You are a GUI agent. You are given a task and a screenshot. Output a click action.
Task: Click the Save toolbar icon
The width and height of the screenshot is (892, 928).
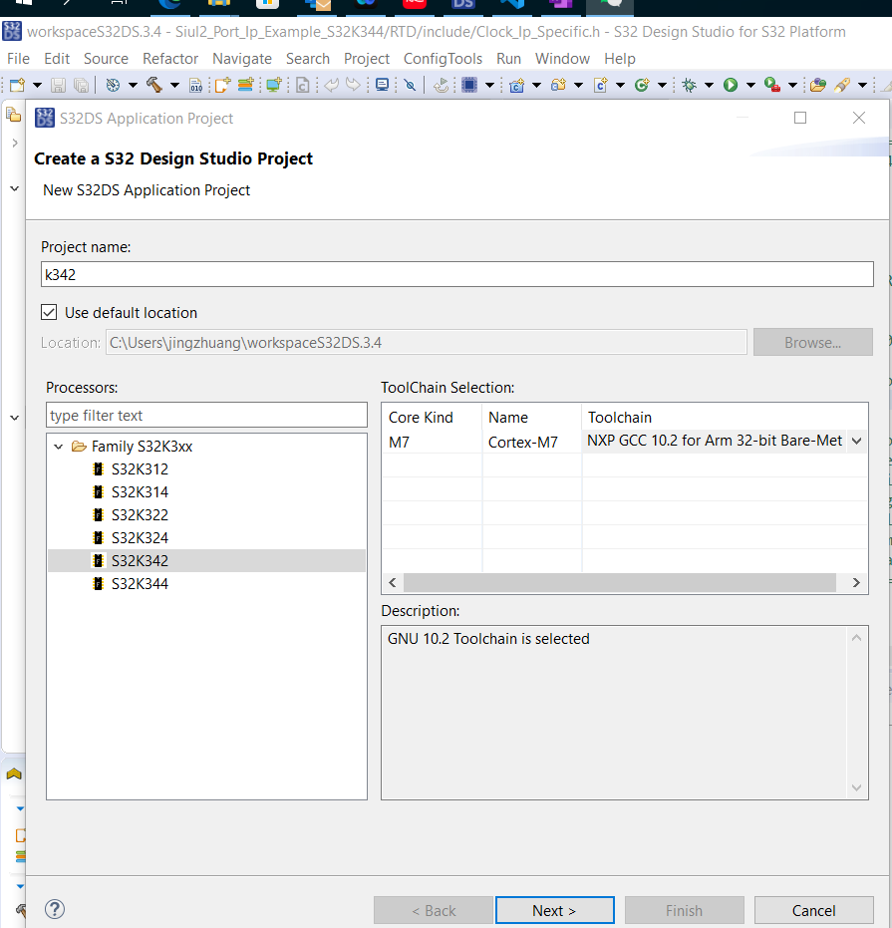coord(58,85)
